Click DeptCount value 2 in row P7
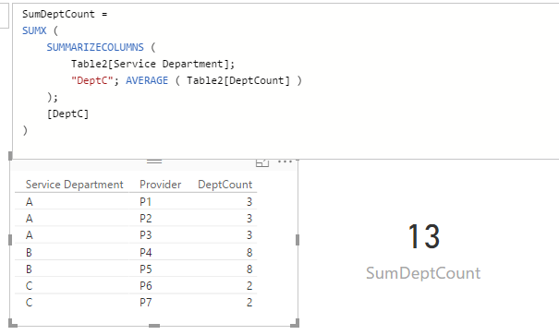The width and height of the screenshot is (559, 335). point(249,303)
